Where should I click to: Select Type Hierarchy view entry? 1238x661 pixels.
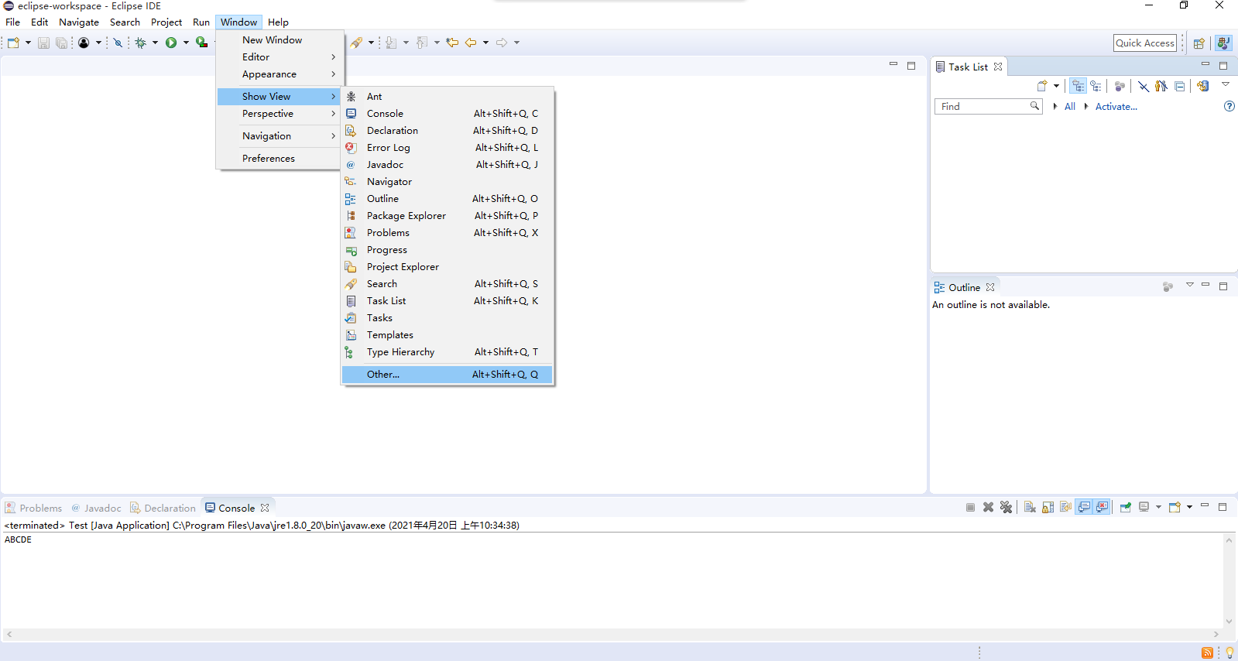click(447, 351)
